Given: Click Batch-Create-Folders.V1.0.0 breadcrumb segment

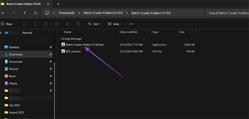Looking at the screenshot, I should point(103,13).
